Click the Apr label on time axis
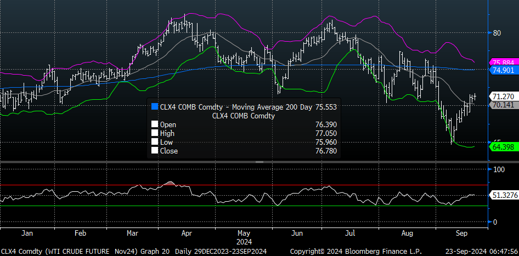Image resolution: width=519 pixels, height=256 pixels. [187, 234]
